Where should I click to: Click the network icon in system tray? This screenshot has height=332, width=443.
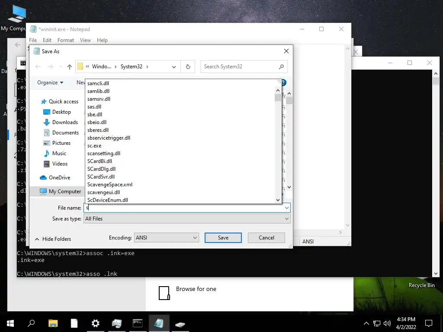tap(377, 323)
